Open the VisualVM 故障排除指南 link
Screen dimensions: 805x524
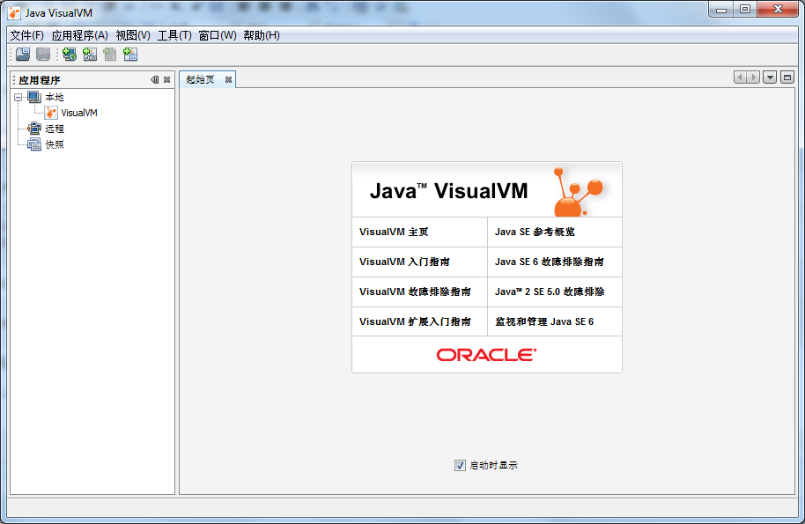pyautogui.click(x=415, y=292)
